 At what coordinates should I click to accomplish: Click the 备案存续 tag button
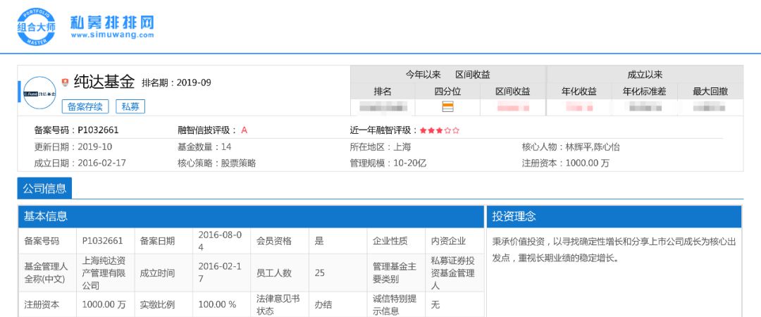coord(85,107)
